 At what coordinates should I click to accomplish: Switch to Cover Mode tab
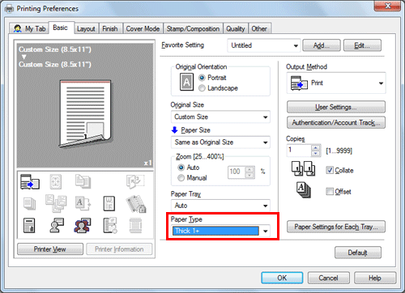[x=143, y=28]
